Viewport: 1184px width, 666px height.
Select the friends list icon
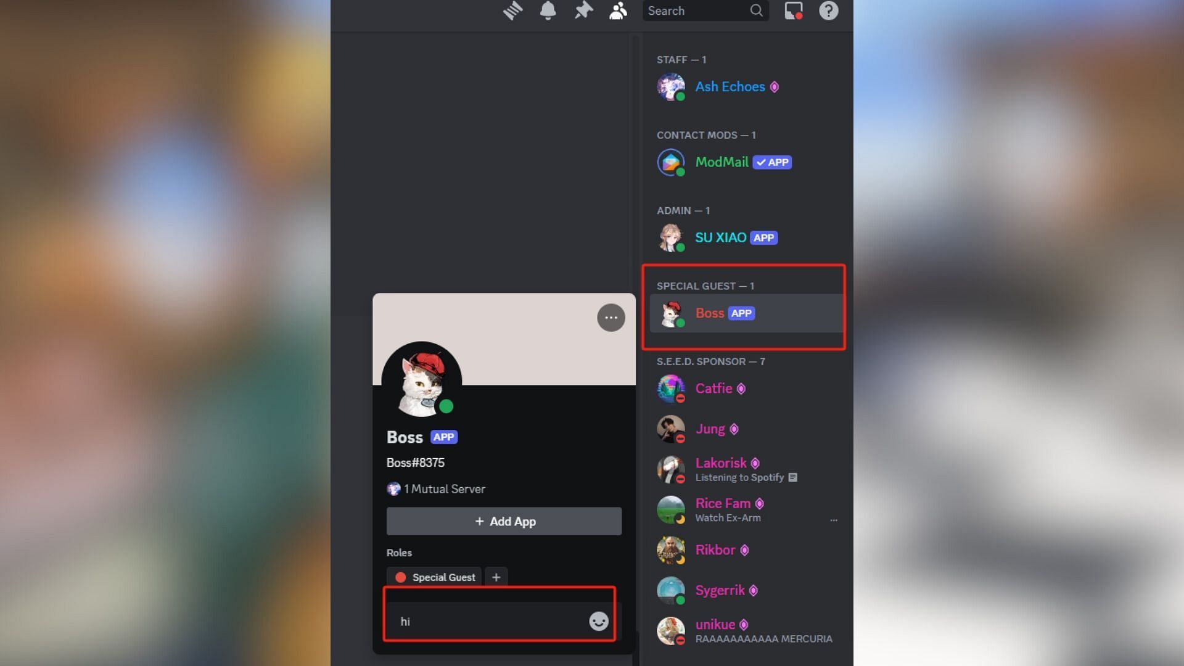[618, 10]
